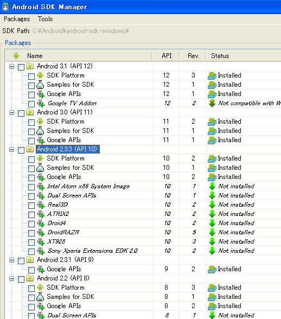The image size is (281, 319).
Task: Click the Intel Atom x86 System Image add-on icon
Action: pos(41,187)
